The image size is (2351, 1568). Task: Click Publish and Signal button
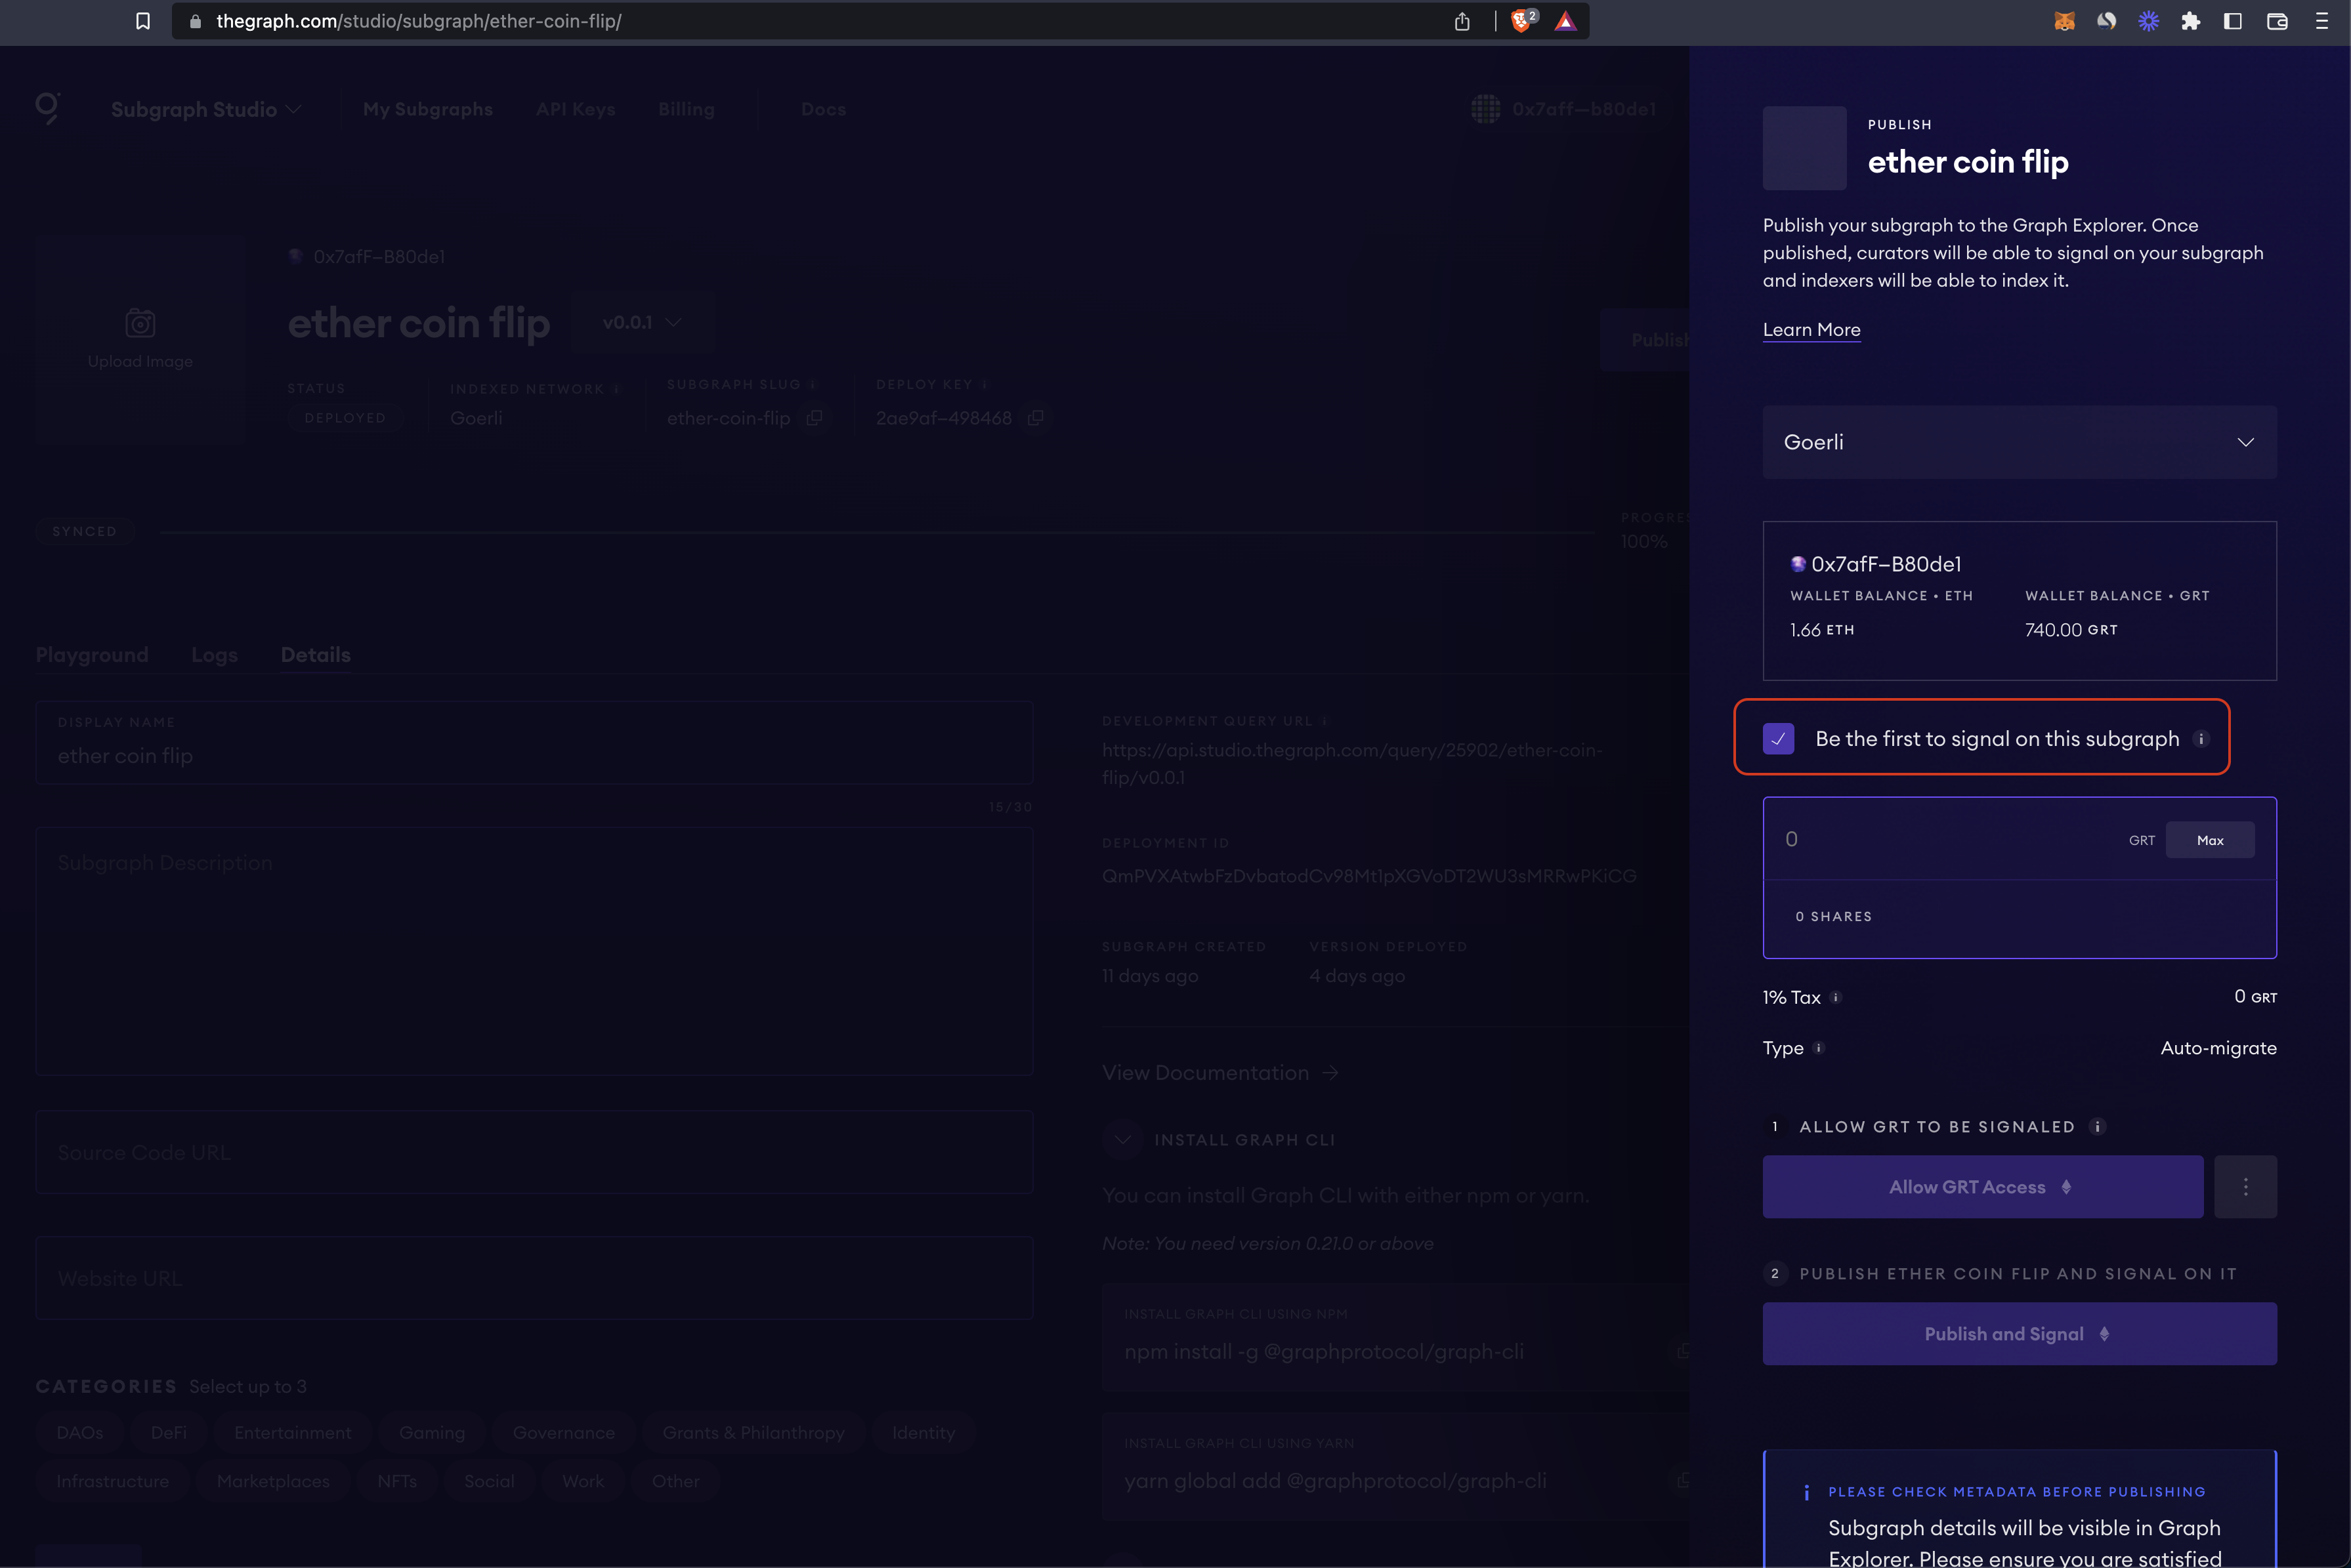point(2018,1334)
